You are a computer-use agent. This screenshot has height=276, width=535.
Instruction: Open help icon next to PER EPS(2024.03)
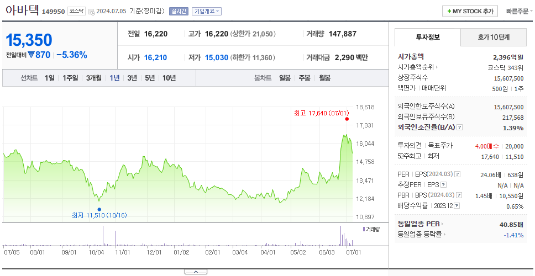(458, 174)
